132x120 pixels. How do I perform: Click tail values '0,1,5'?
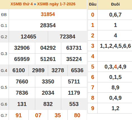[115, 77]
